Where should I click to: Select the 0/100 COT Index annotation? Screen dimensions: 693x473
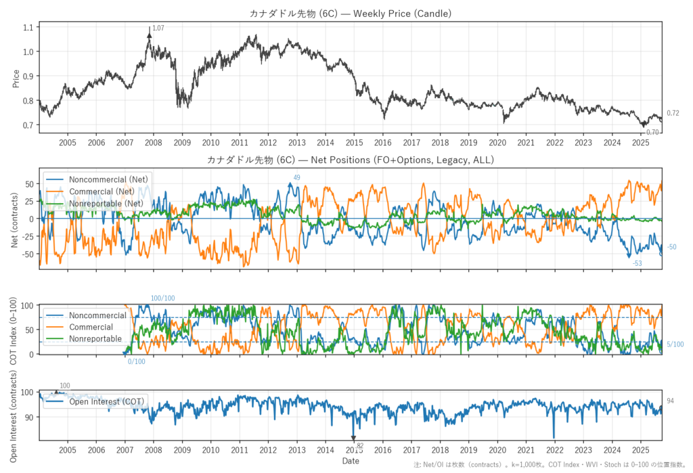click(x=136, y=361)
